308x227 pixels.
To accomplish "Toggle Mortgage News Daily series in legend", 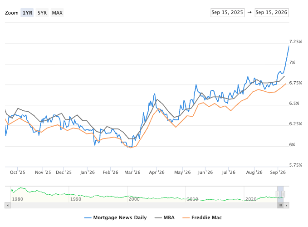I will point(115,217).
